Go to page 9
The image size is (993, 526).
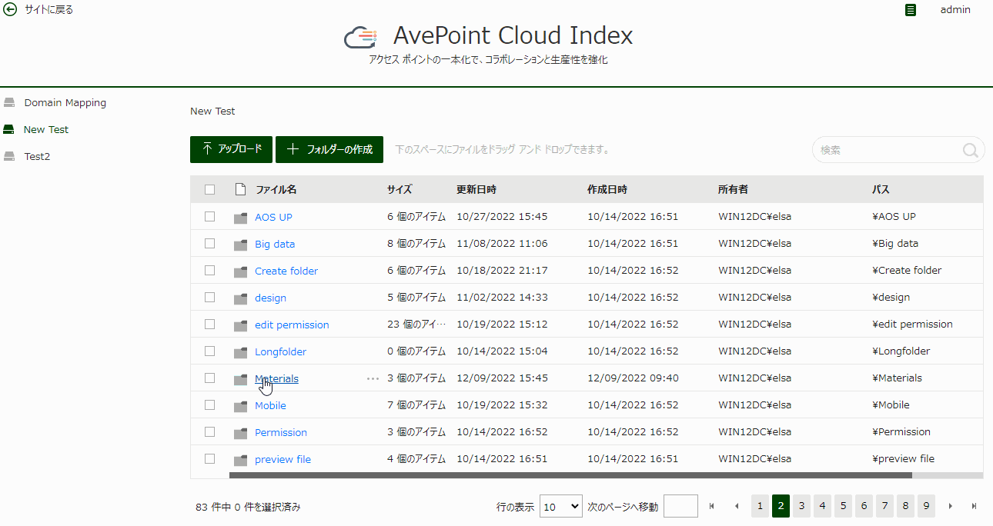927,506
